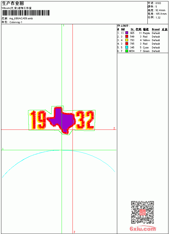The image size is (169, 234).
Task: Click the Brand column header
Action: (156, 29)
